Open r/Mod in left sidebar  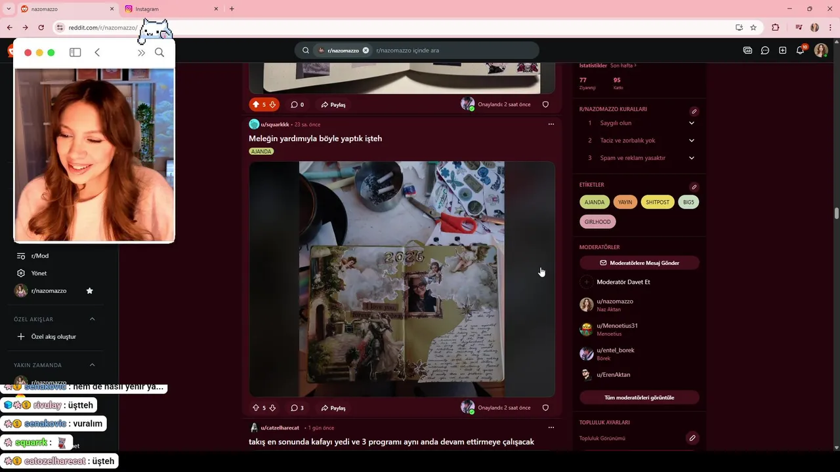[40, 256]
